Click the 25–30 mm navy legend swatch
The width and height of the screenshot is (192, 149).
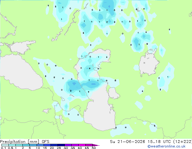pyautogui.click(x=61, y=145)
